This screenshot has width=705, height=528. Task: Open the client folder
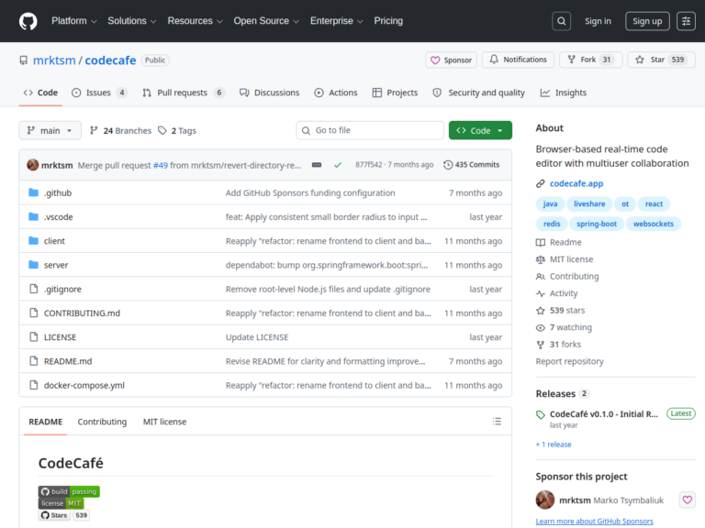tap(54, 241)
